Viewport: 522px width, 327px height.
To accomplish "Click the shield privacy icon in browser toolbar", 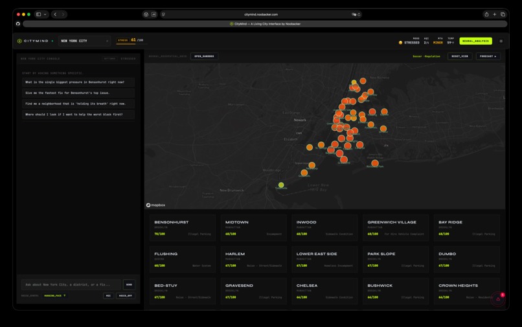I will pyautogui.click(x=163, y=14).
